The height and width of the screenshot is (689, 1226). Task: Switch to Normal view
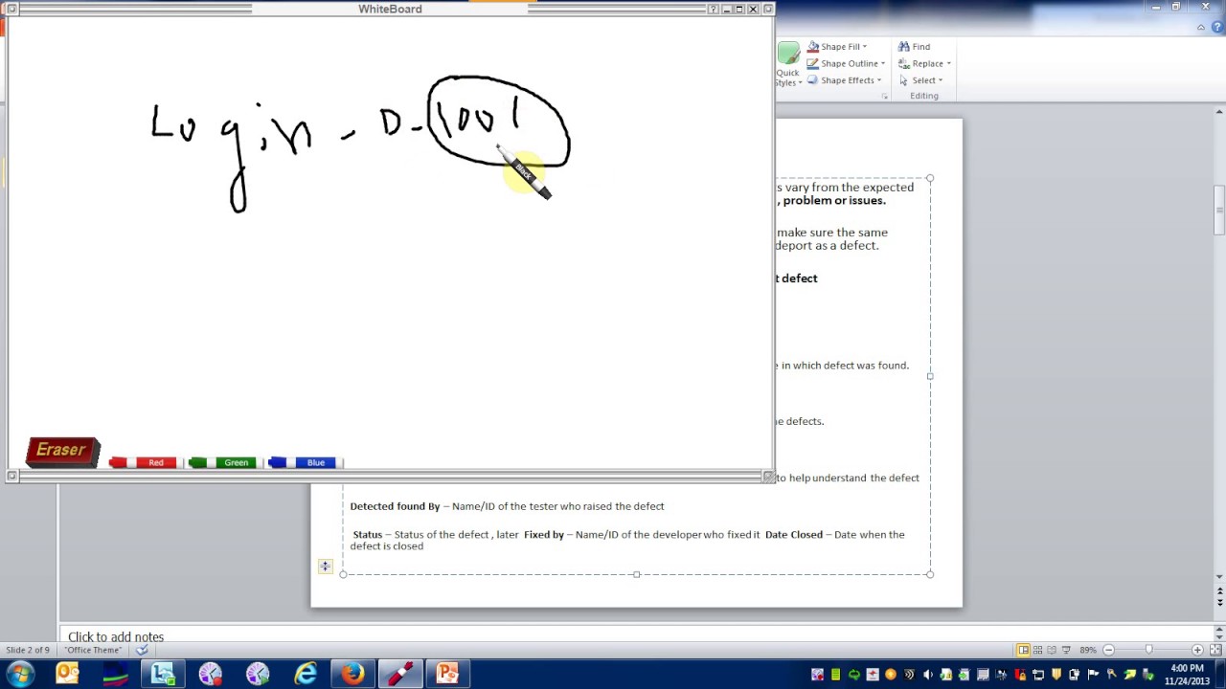(x=1023, y=651)
